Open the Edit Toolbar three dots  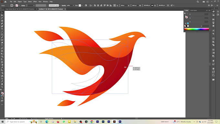click(x=2, y=105)
